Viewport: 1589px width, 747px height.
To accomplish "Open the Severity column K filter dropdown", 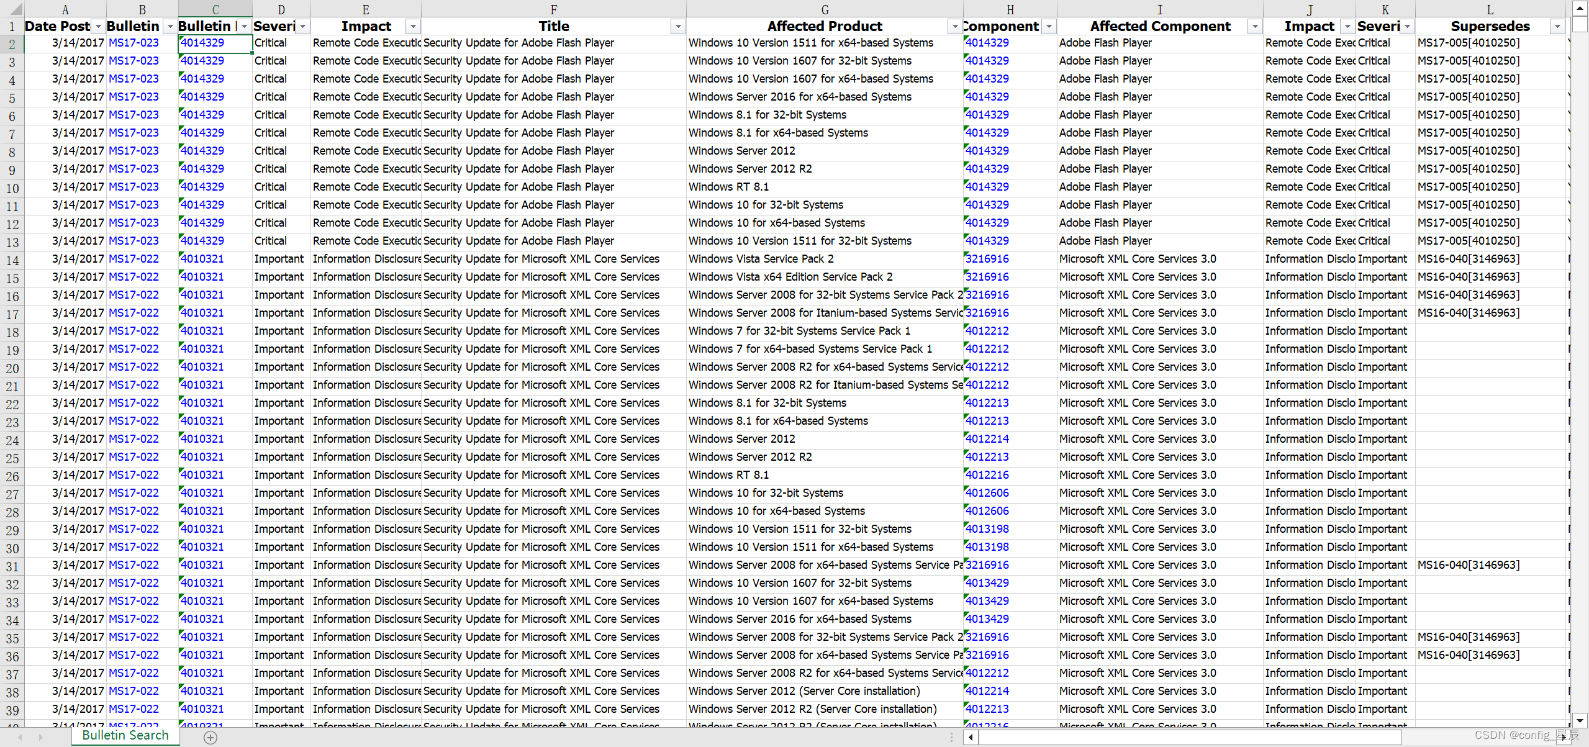I will [x=1407, y=27].
